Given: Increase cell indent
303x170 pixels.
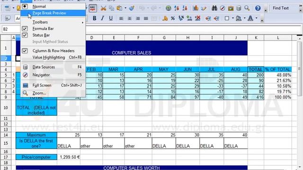Looking at the screenshot, I should [216, 18].
